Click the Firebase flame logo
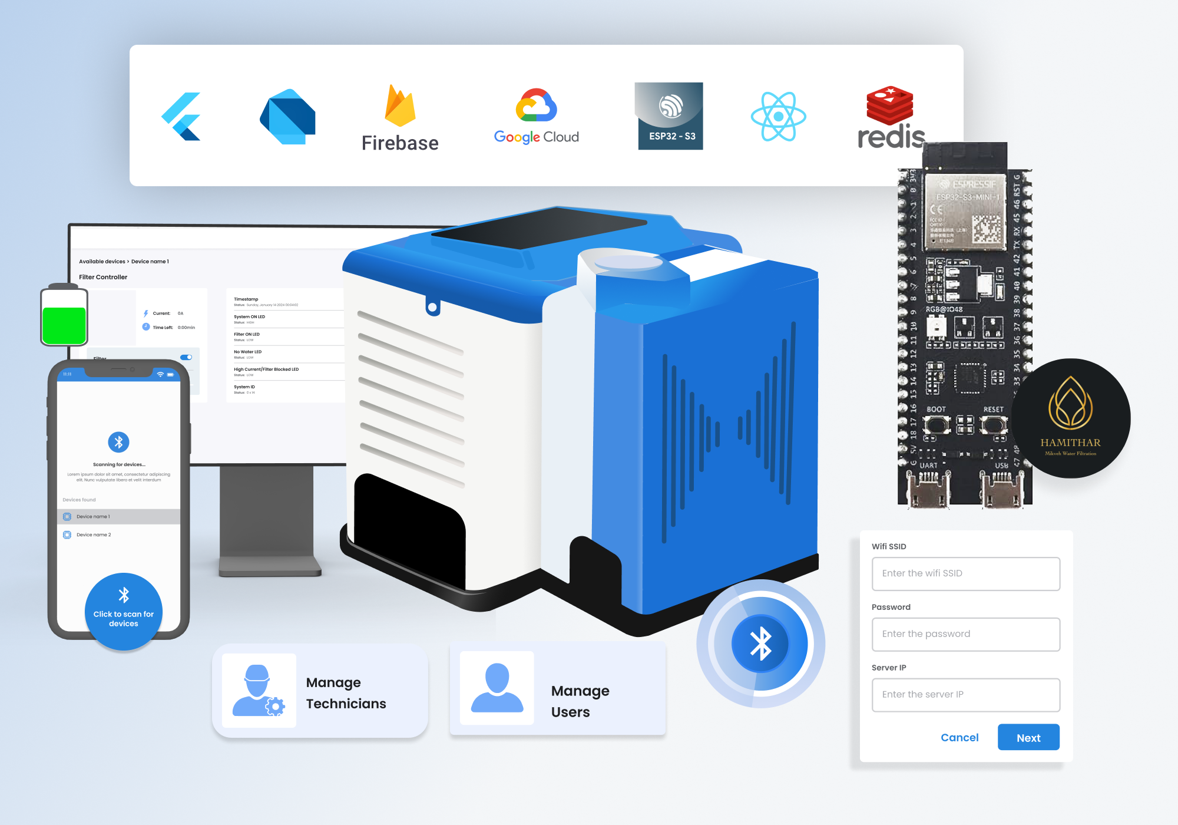 (x=400, y=107)
